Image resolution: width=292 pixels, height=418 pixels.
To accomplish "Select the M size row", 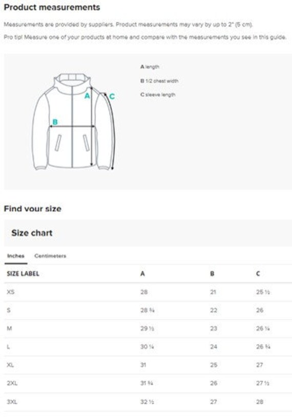I will pos(148,328).
